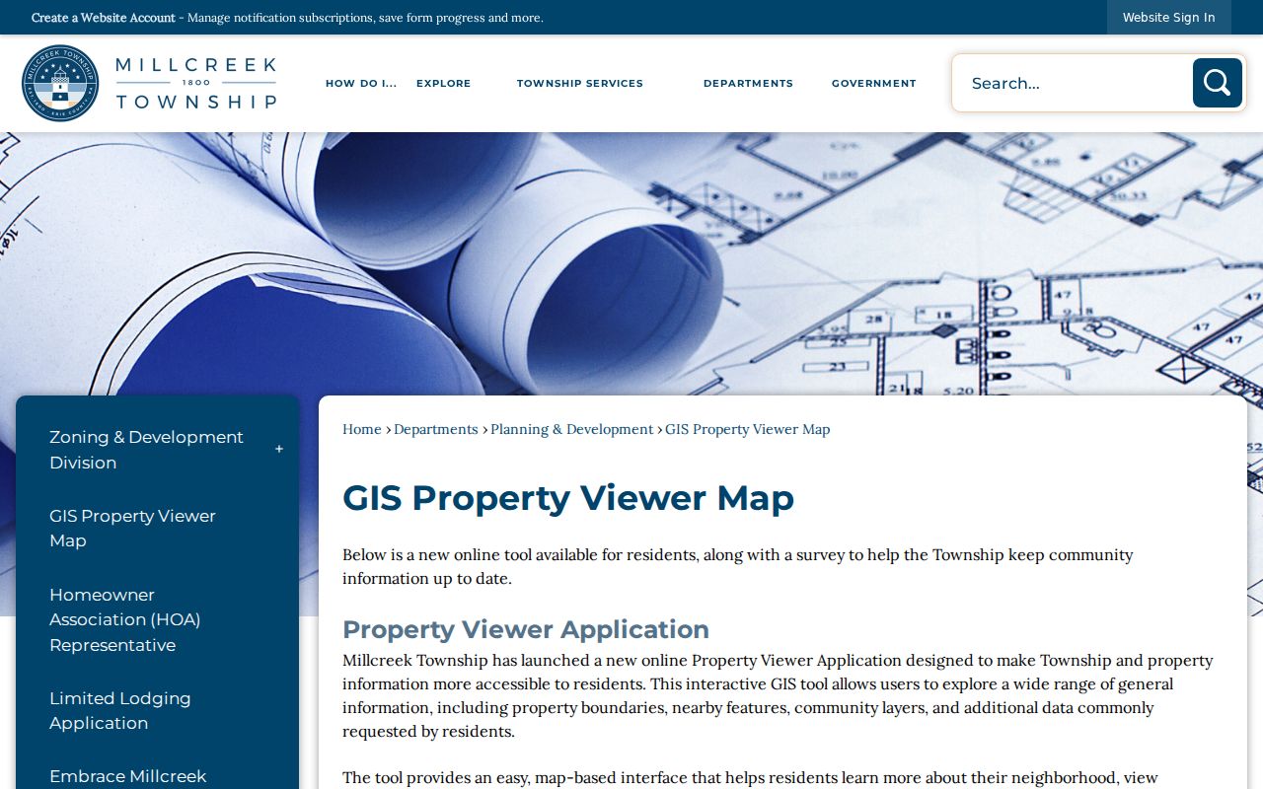The width and height of the screenshot is (1263, 789).
Task: Open Zoning & Development Division sidebar link
Action: click(x=146, y=450)
